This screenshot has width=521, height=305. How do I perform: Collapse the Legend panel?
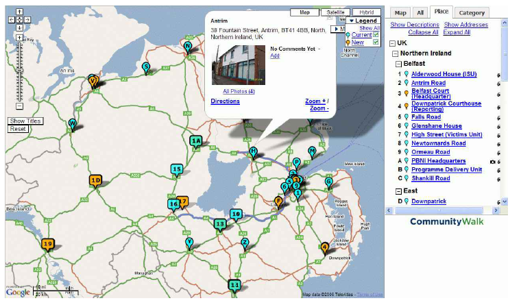coord(351,21)
